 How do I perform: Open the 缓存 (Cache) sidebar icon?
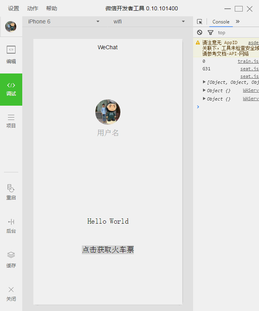point(11,260)
